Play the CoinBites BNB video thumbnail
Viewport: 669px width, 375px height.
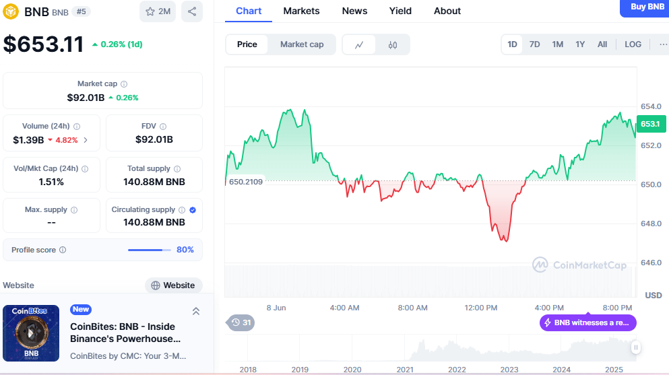(31, 333)
